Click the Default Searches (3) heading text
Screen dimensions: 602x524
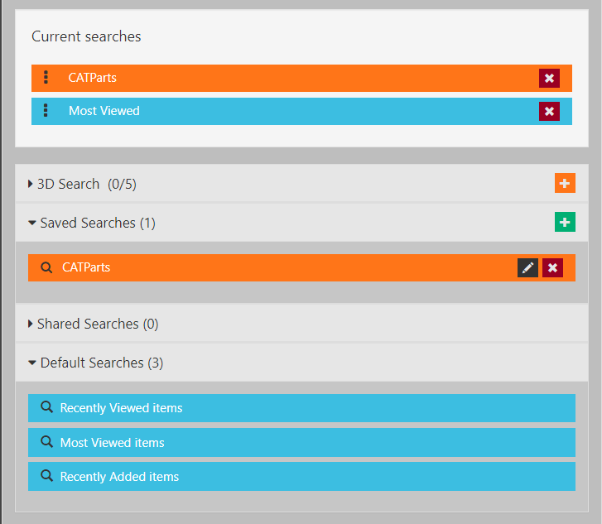click(102, 363)
